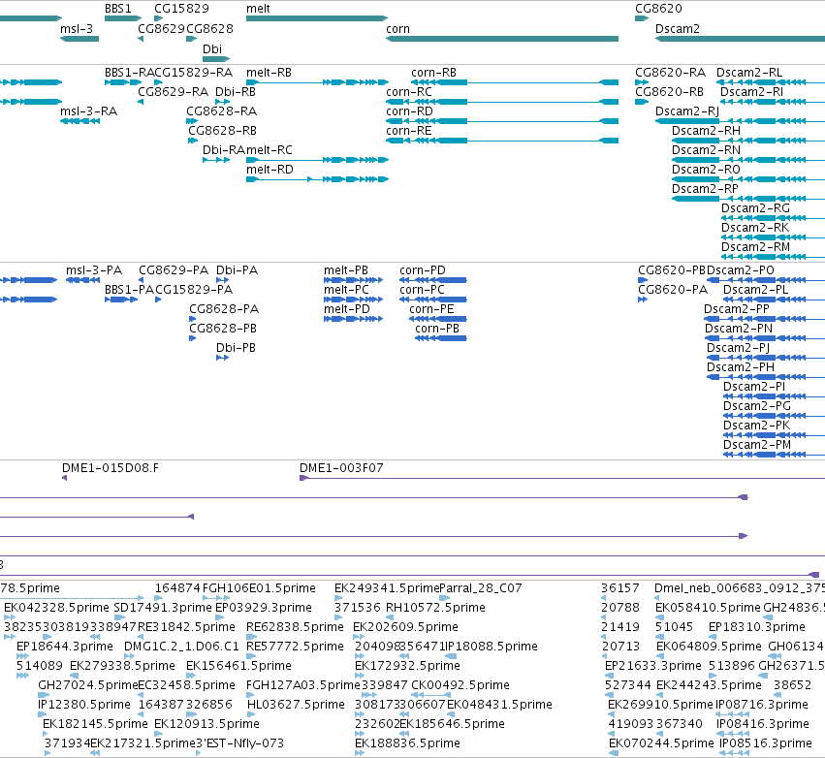Image resolution: width=825 pixels, height=758 pixels.
Task: Click the corn-PE protein label
Action: (x=431, y=309)
